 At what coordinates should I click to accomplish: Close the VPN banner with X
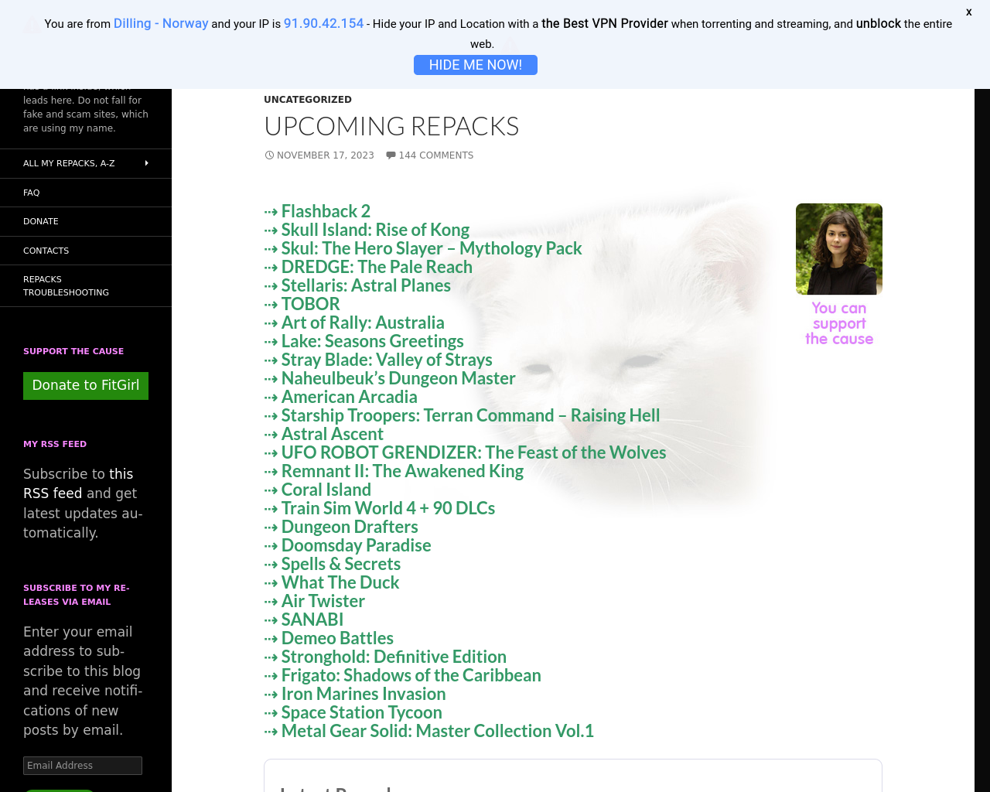[x=968, y=12]
